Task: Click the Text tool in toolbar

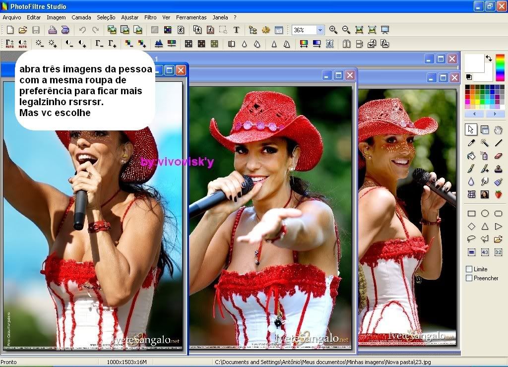Action: (236, 30)
